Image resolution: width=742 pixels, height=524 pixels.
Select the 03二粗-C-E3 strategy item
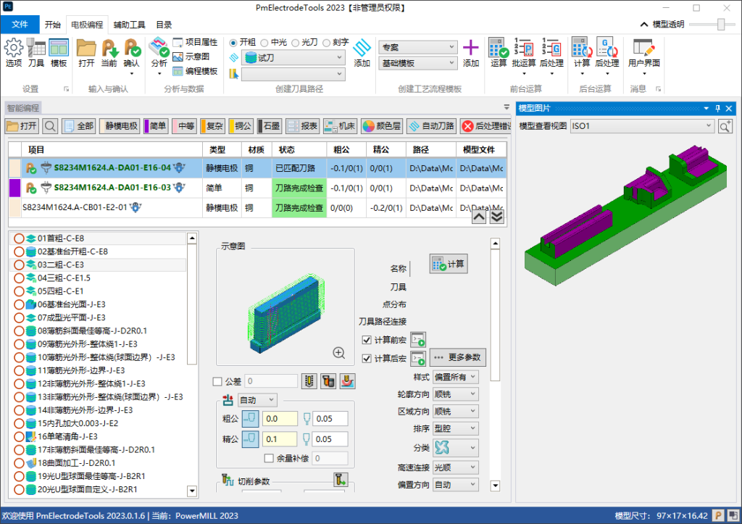(x=99, y=265)
